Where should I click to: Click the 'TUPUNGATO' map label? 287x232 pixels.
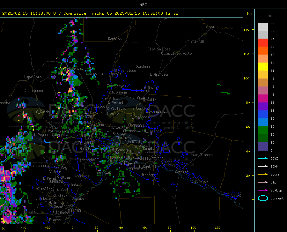(x=57, y=182)
